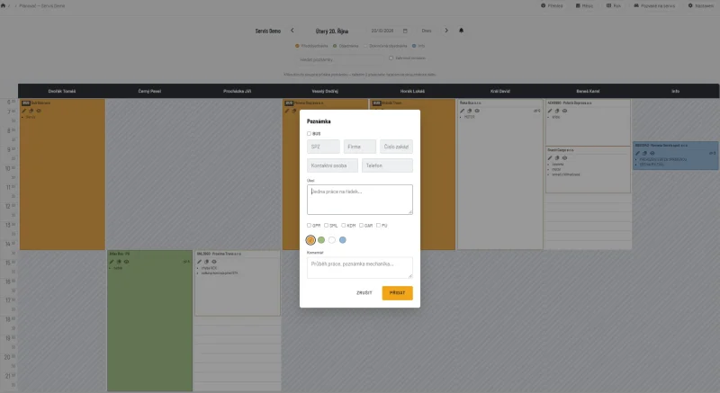
Task: Toggle eye icon on Reka Bus s.r.o. card
Action: (x=477, y=111)
